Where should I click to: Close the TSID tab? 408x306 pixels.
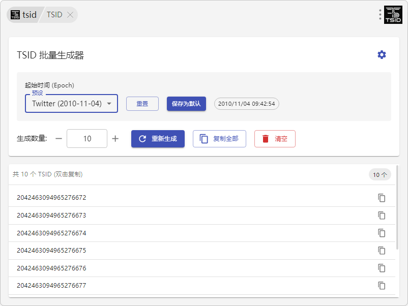(x=70, y=15)
